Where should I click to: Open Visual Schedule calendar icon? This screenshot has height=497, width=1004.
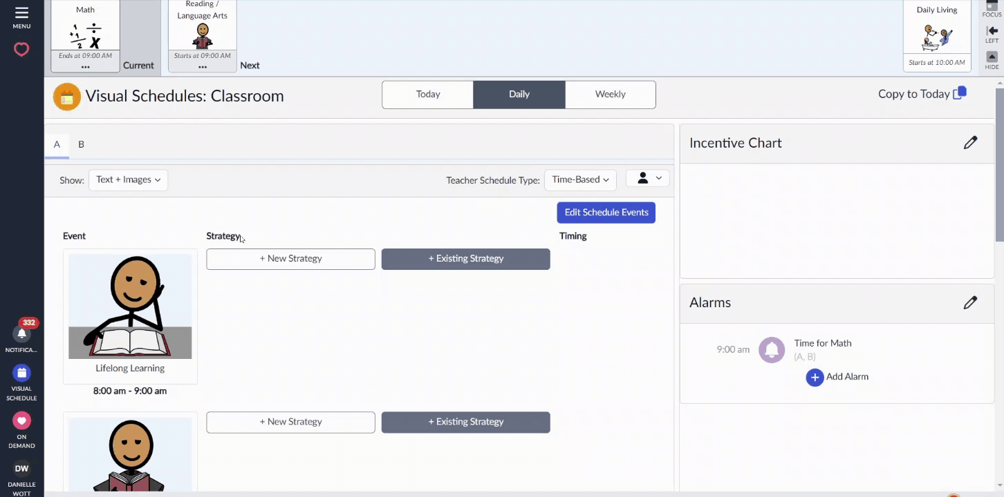[21, 373]
